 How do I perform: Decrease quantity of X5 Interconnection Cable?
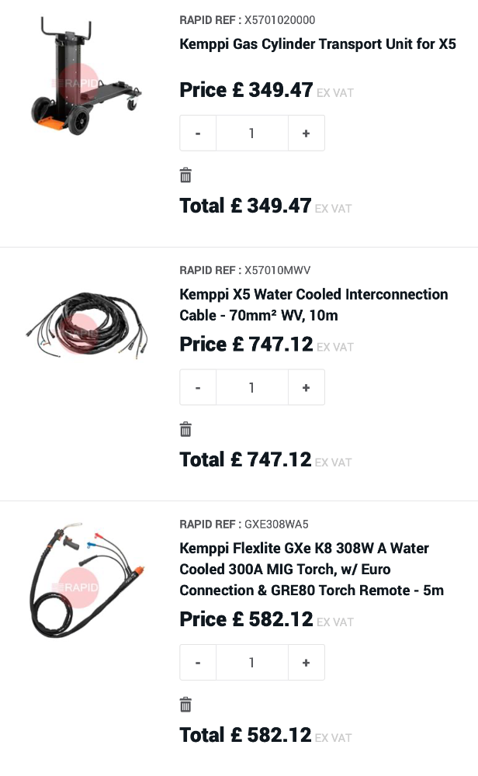click(x=198, y=387)
